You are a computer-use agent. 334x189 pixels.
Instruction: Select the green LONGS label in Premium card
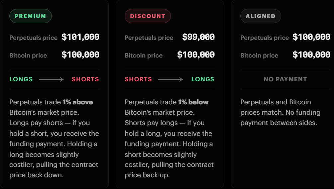pos(21,79)
